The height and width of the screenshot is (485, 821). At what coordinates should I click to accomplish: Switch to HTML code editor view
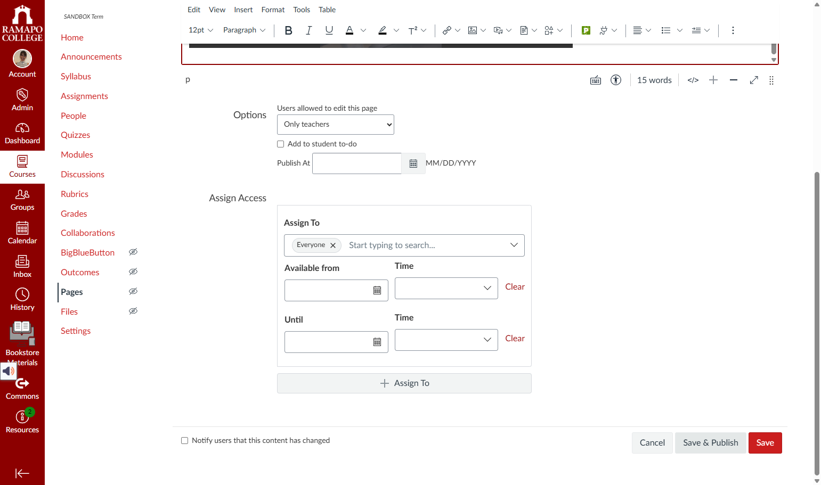693,80
